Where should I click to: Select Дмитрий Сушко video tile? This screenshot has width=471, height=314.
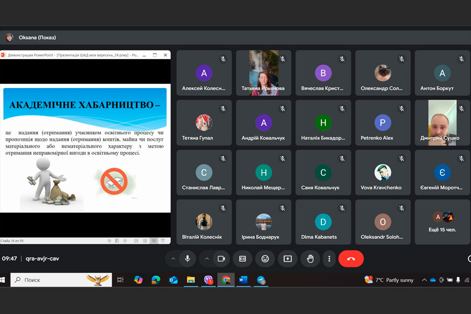click(x=442, y=122)
